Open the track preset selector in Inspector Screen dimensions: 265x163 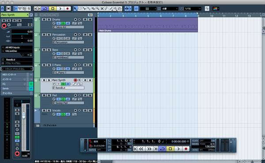[x=17, y=69]
